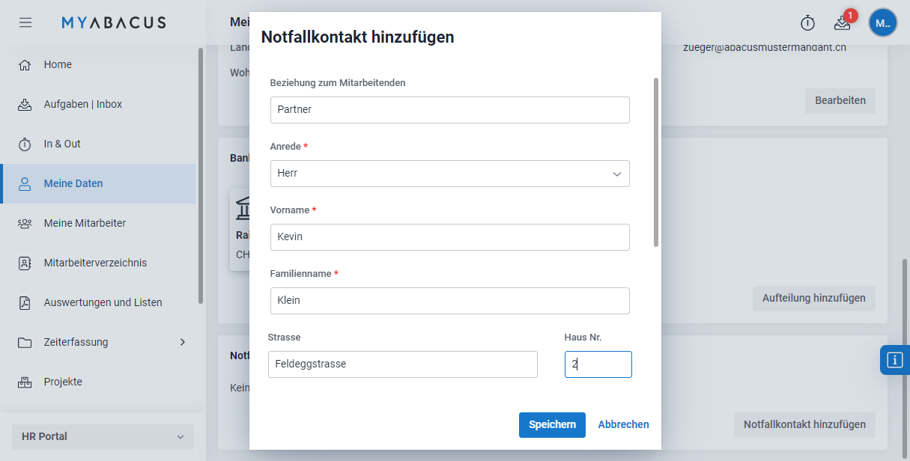Click the Mitarbeiterverzeichnis contact-book icon
Screen dimensions: 910x461
[x=25, y=263]
